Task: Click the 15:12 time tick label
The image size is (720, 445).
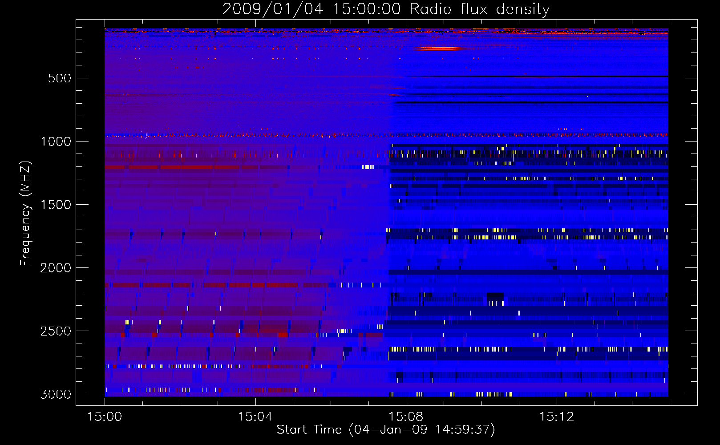Action: [557, 417]
